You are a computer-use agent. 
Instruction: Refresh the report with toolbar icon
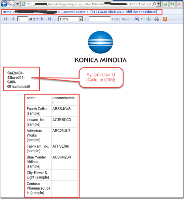coord(148,19)
